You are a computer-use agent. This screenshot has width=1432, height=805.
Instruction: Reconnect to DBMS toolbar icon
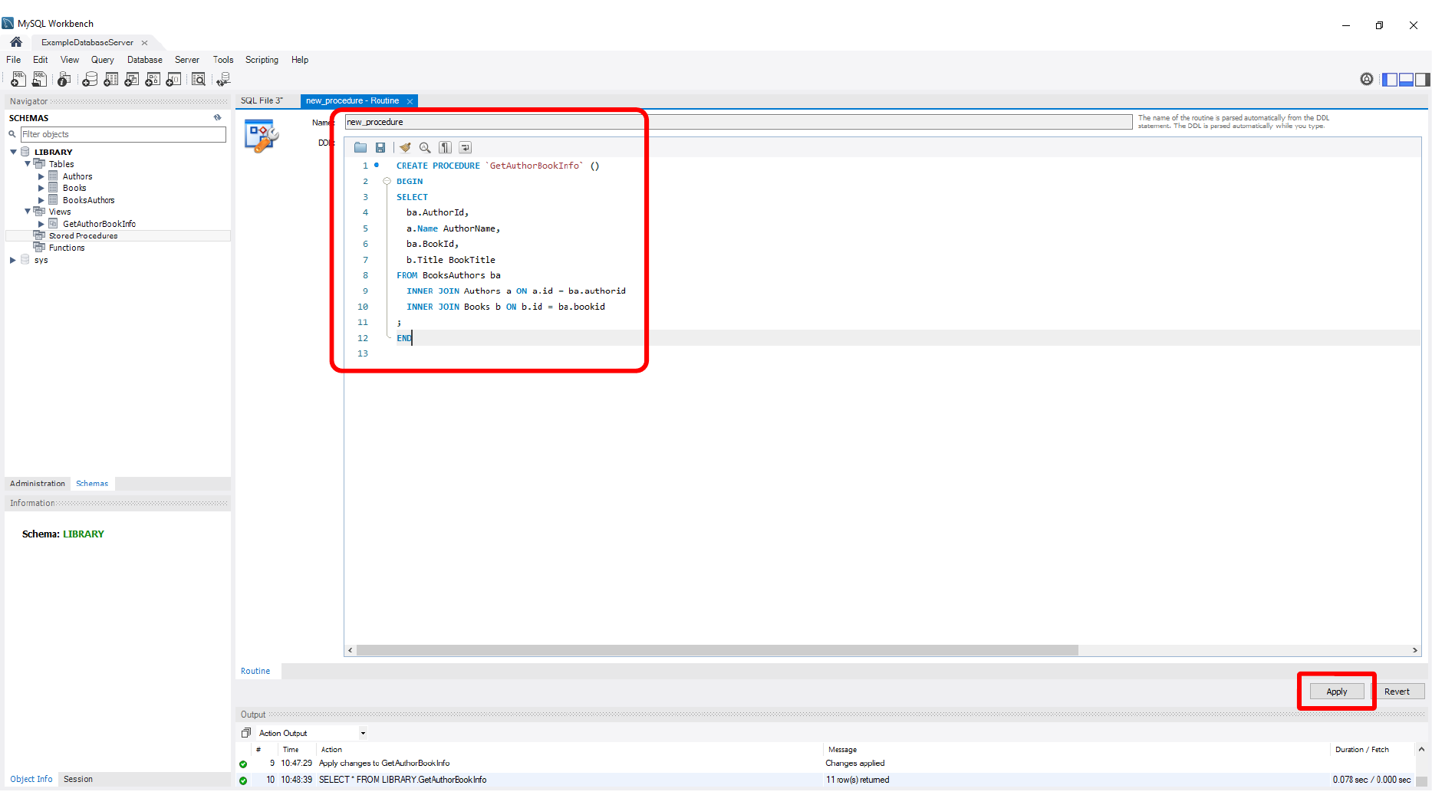pyautogui.click(x=223, y=79)
